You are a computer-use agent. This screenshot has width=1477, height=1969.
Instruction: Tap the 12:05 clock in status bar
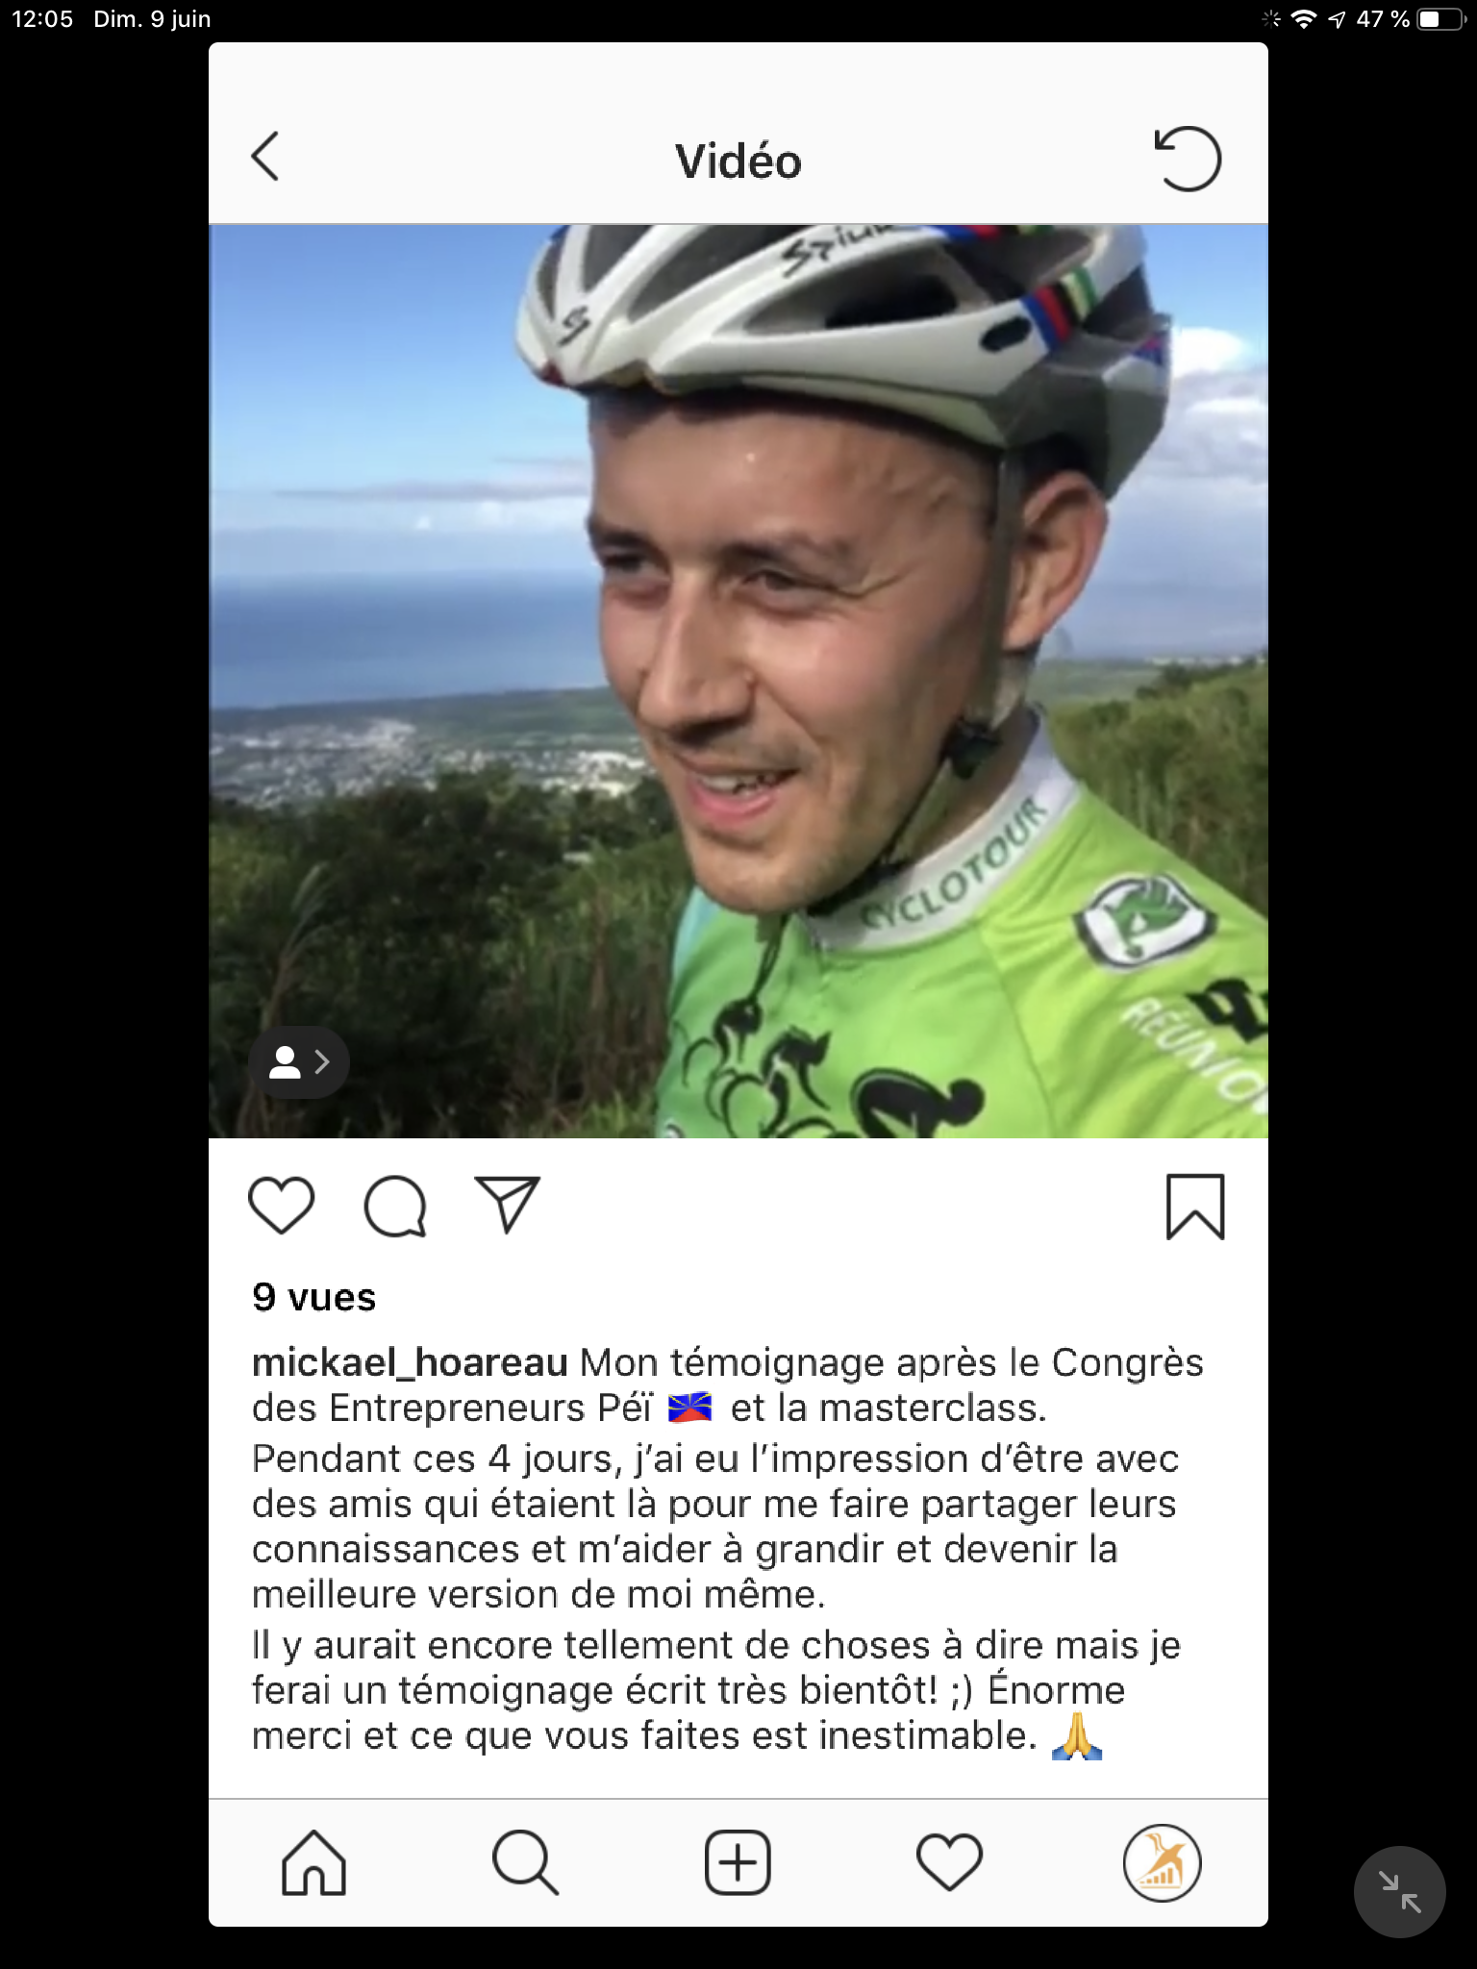coord(42,19)
